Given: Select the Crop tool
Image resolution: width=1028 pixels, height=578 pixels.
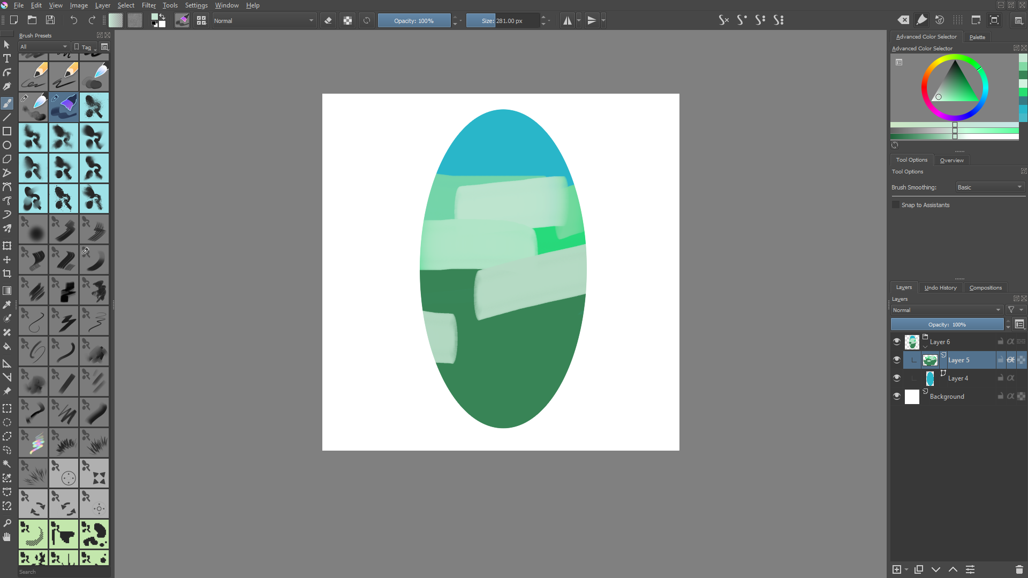Looking at the screenshot, I should click(x=7, y=273).
